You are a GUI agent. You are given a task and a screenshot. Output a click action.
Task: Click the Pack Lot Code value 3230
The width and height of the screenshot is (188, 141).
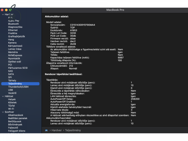click(x=73, y=33)
